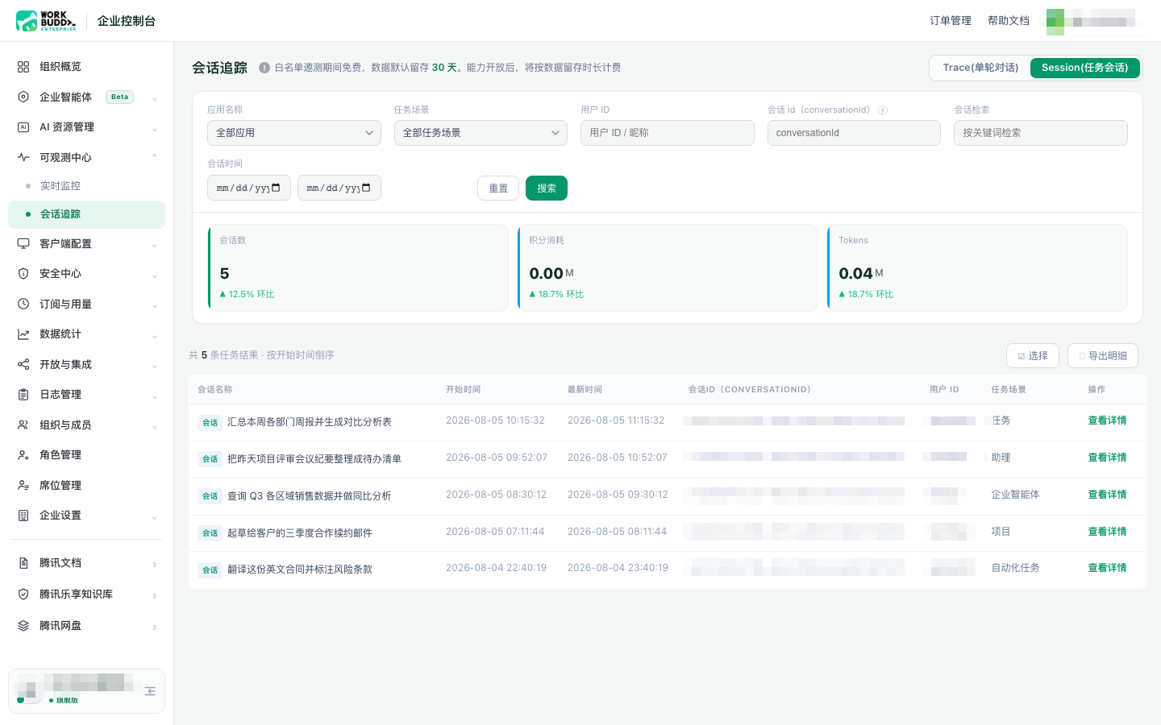Screen dimensions: 1161x725
Task: Click the 重置 button
Action: tap(498, 188)
